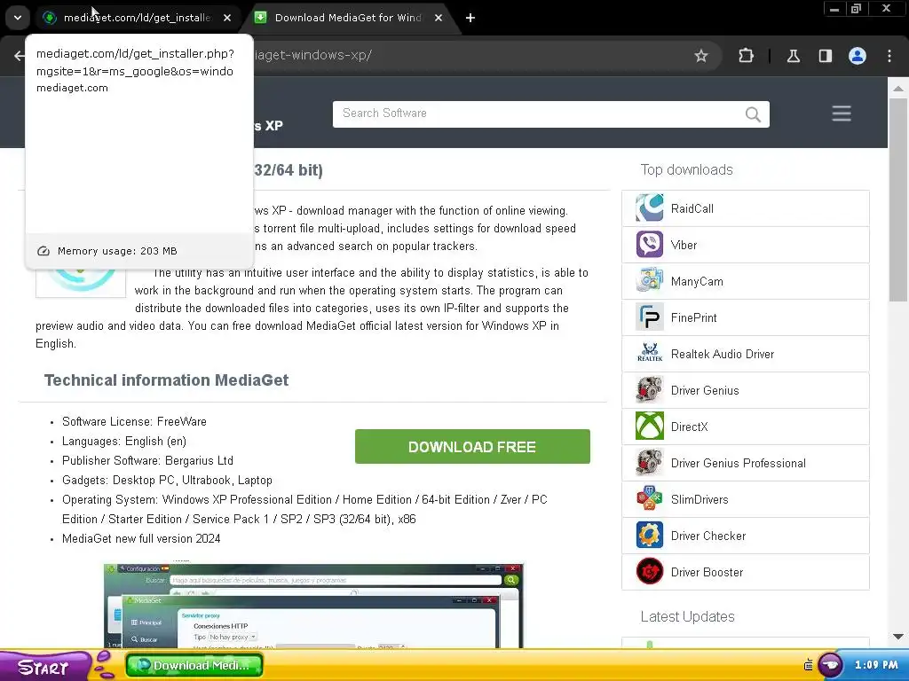Open the Viber icon in Top downloads
Screen dimensions: 909x681
pyautogui.click(x=649, y=245)
